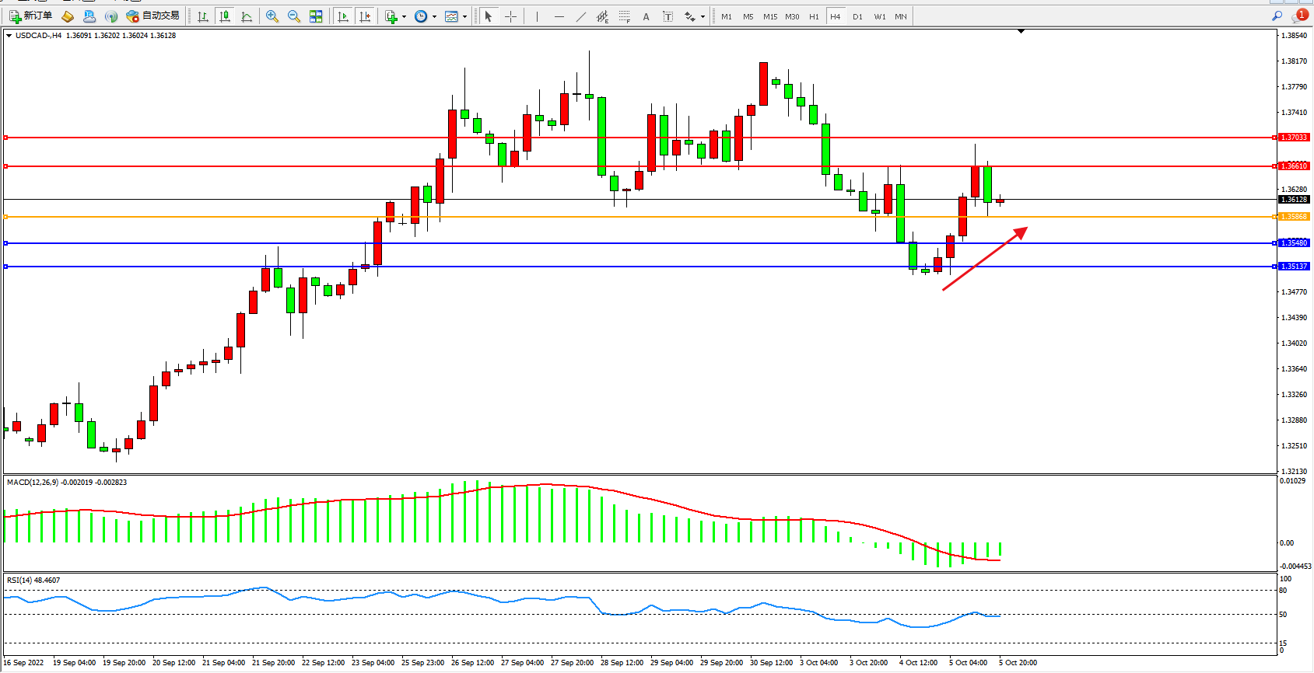Screen dimensions: 1314x673
Task: Select the crosshair tool
Action: coord(511,16)
